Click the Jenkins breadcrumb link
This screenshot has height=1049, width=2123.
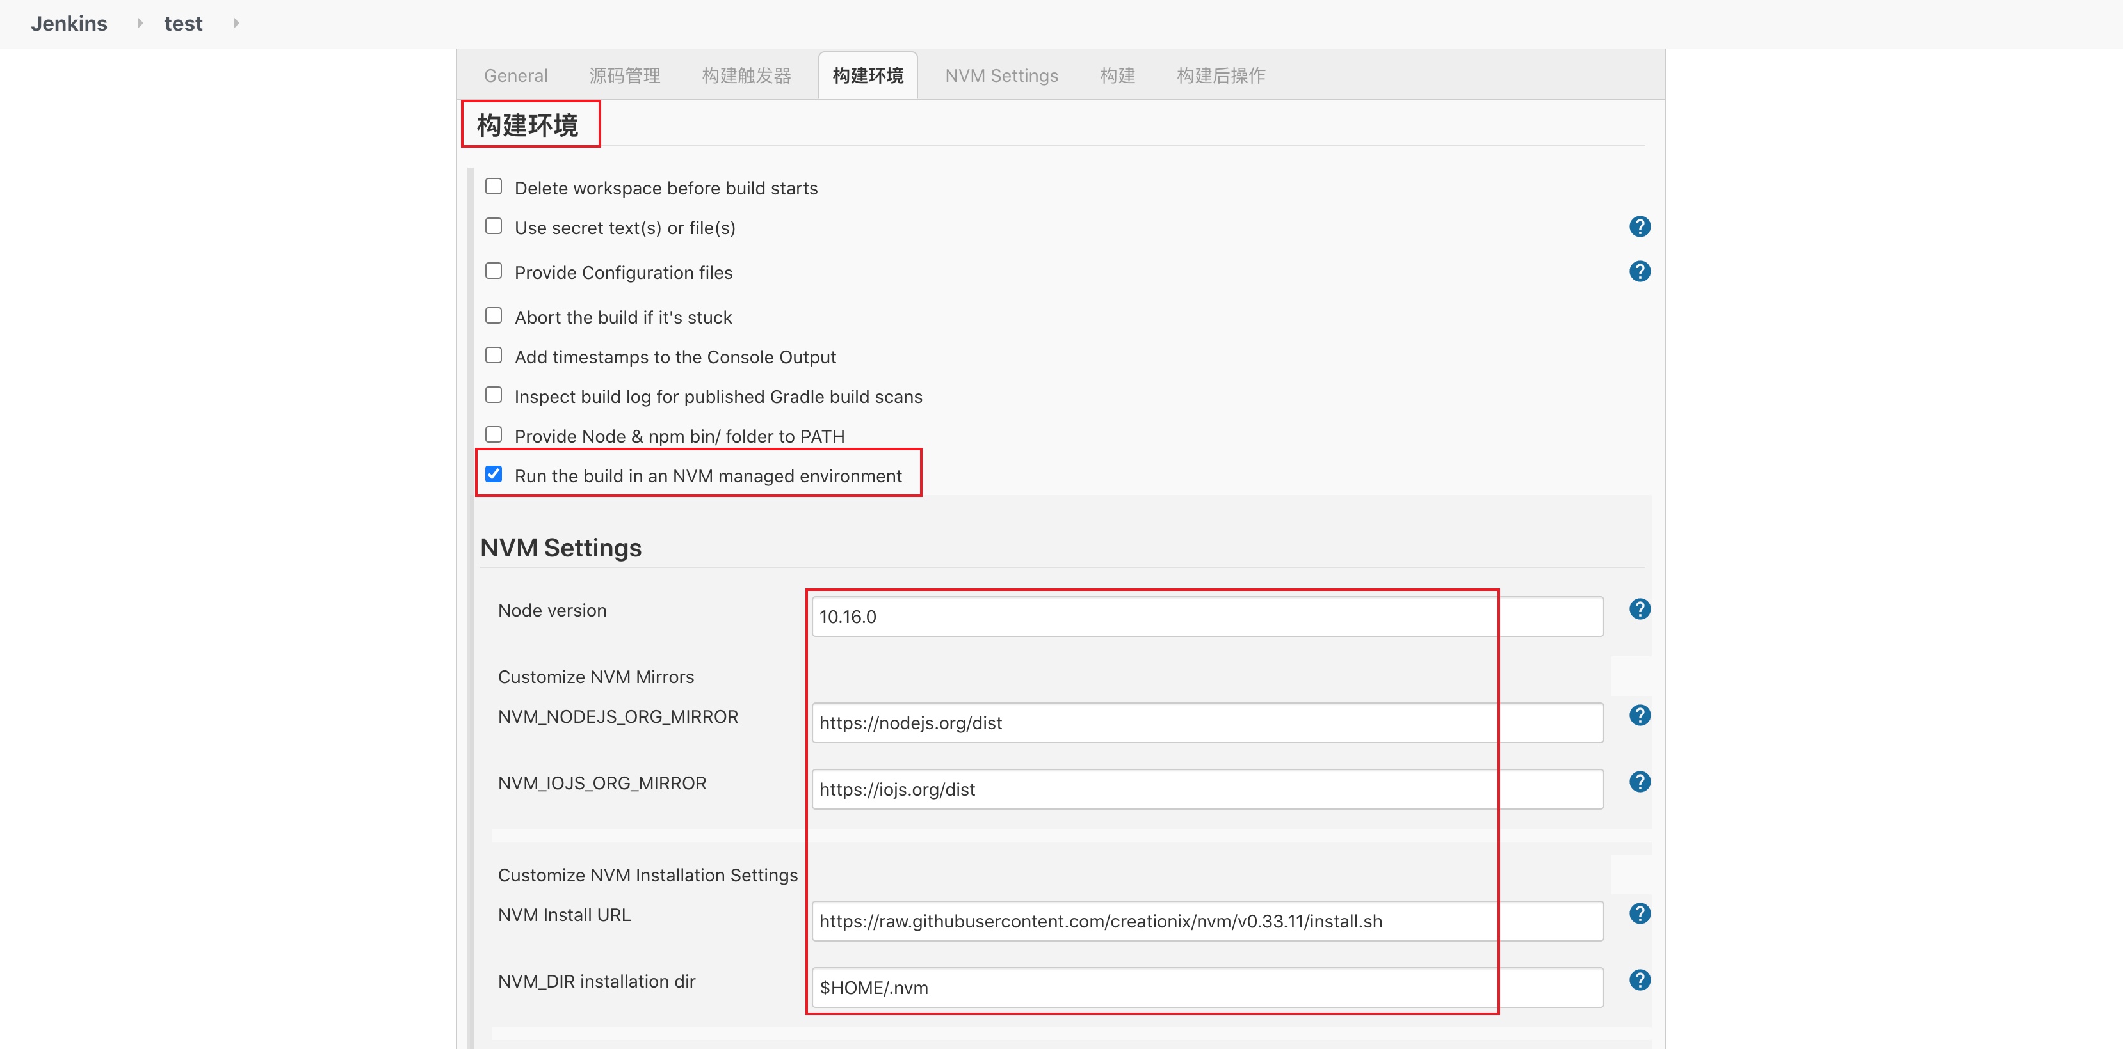pyautogui.click(x=69, y=24)
